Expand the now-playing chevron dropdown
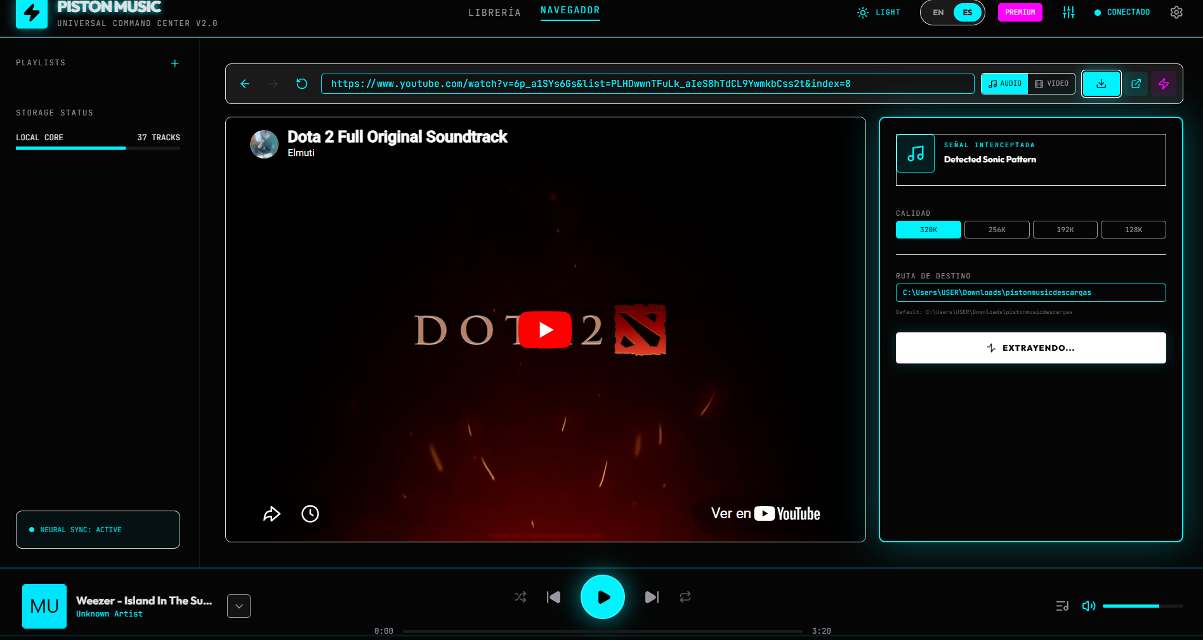The image size is (1203, 640). pos(239,606)
